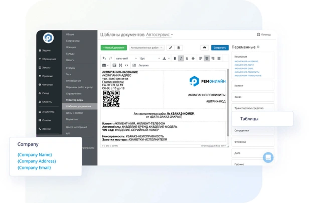
Task: Click the trash delete template icon
Action: coord(179,48)
